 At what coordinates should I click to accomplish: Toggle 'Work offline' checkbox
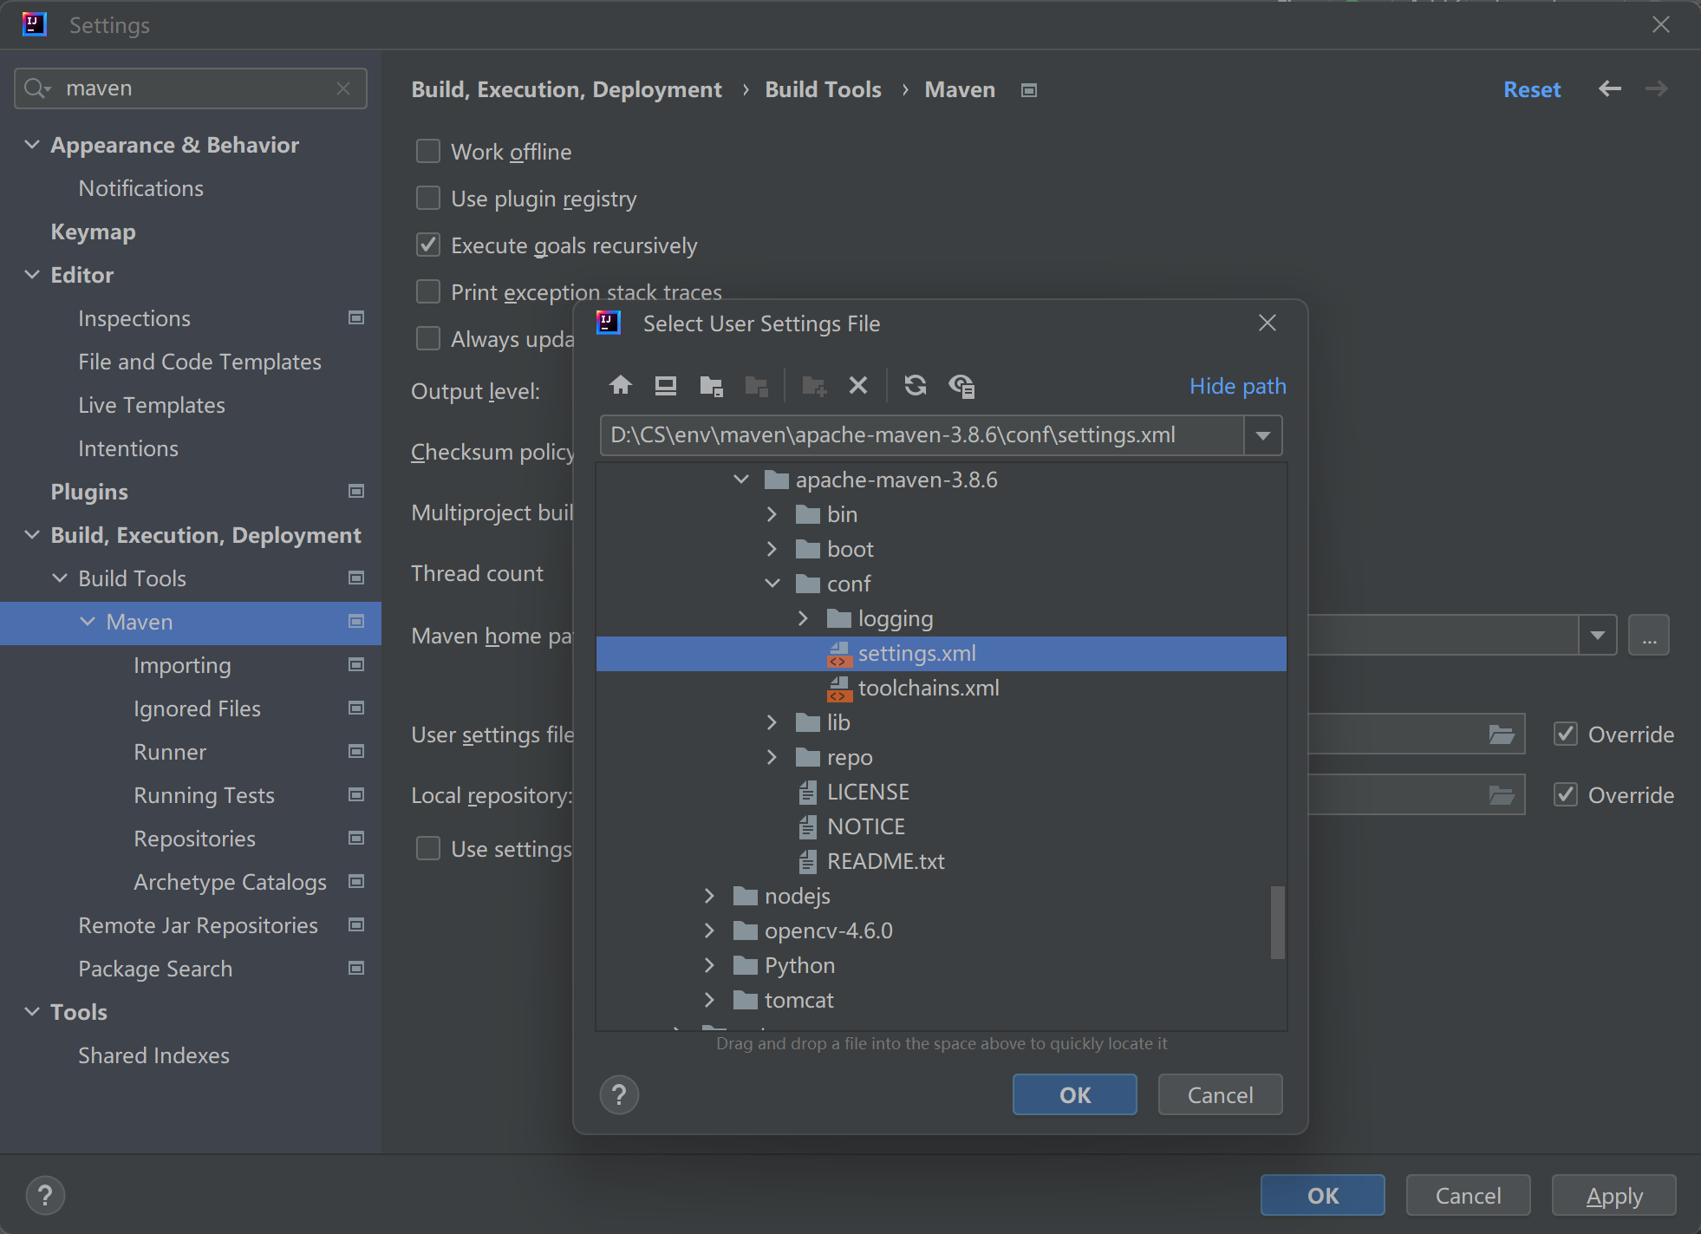pyautogui.click(x=428, y=151)
